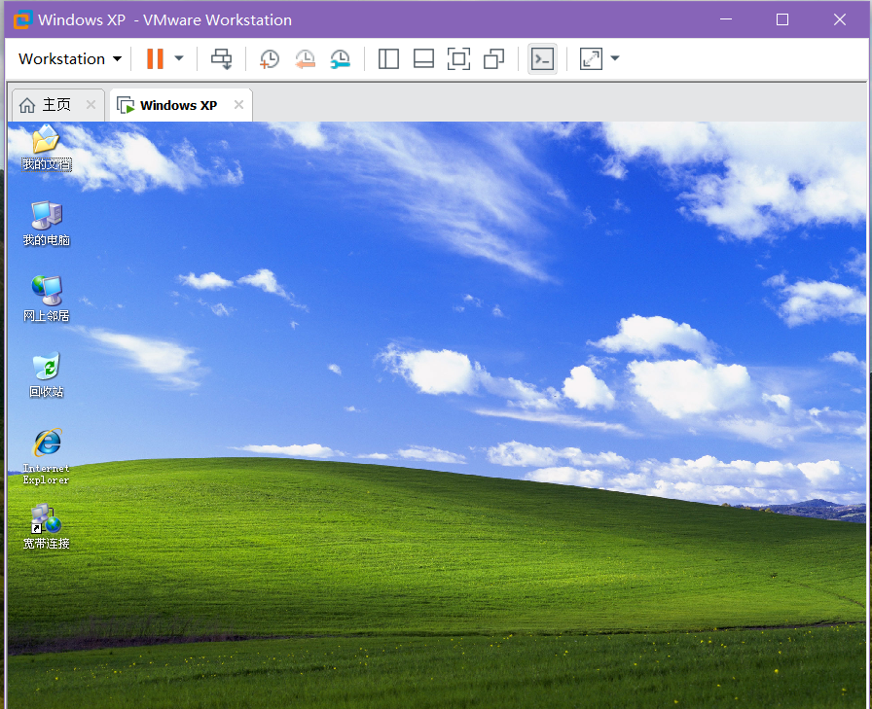Viewport: 872px width, 709px height.
Task: Send Ctrl+Alt+Del to the virtual machine
Action: tap(221, 59)
